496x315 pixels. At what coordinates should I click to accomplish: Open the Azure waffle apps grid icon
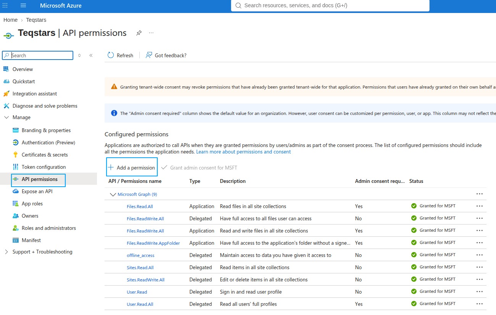coord(5,6)
